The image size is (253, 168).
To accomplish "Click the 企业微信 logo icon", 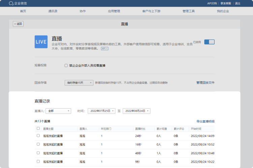I will pyautogui.click(x=11, y=3).
